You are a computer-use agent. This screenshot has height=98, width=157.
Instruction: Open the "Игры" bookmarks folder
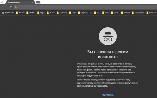(41, 13)
